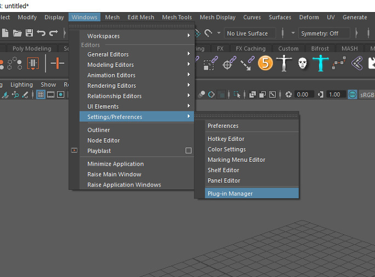Viewport: 375px width, 277px height.
Task: Click the playblast icon beside Playblast entry
Action: (74, 150)
